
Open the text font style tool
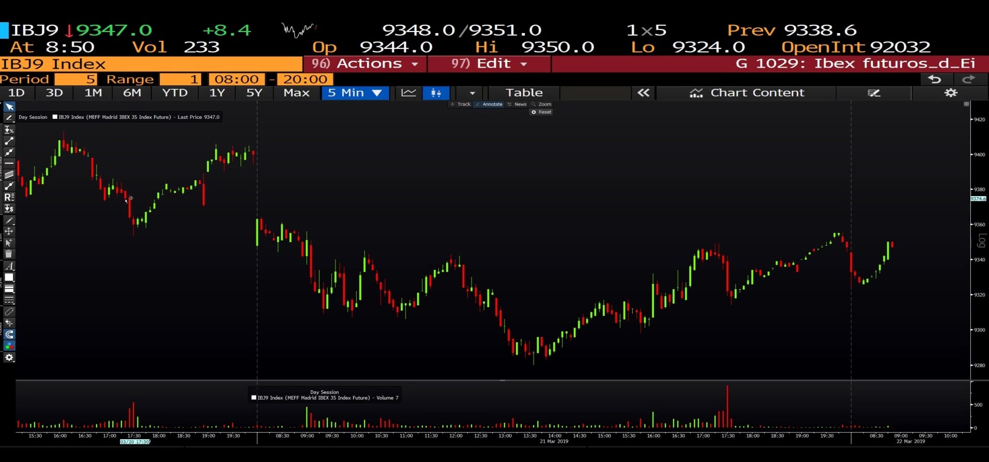pyautogui.click(x=9, y=266)
